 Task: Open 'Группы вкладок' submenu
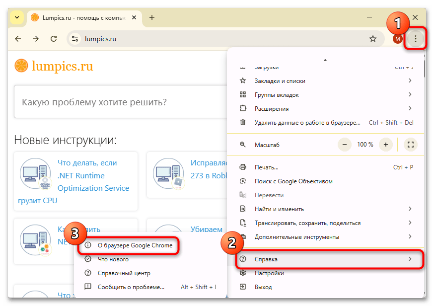click(x=326, y=95)
